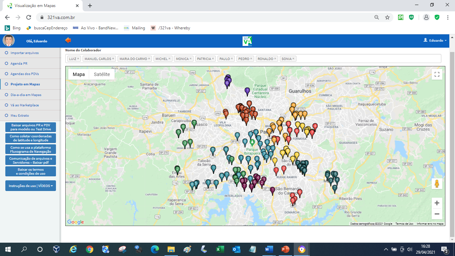Switch map to Satélite view
This screenshot has height=256, width=455.
(102, 74)
